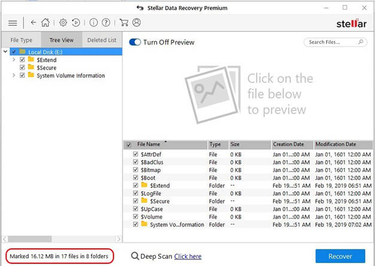Uncheck the $BadClus file checkbox
Viewport: 375px width, 266px height.
coord(135,162)
